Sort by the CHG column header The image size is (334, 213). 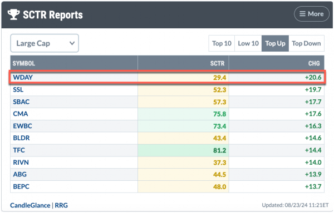coord(314,63)
